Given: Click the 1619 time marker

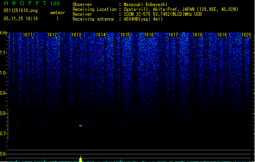Looking at the screenshot, I should tap(222, 35).
